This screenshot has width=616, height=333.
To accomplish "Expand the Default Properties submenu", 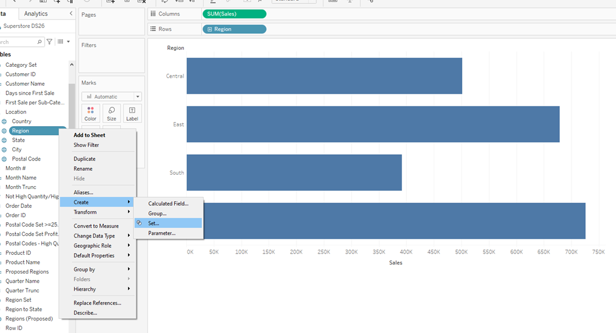I will [x=98, y=255].
